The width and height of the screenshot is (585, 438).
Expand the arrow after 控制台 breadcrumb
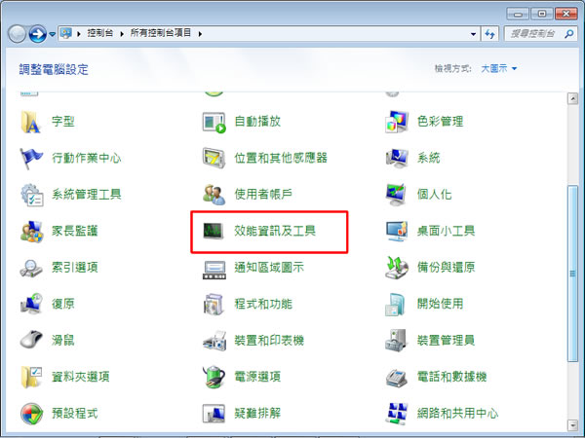122,34
